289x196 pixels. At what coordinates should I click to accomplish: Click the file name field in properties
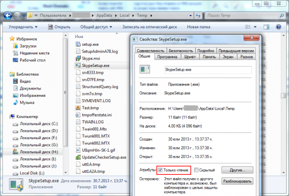(208, 70)
